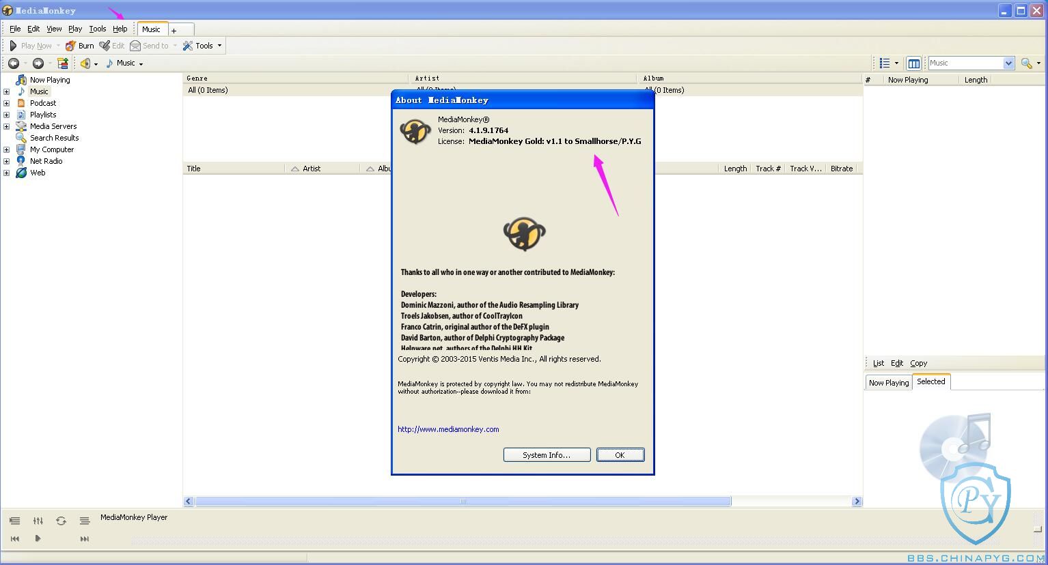The height and width of the screenshot is (565, 1048).
Task: Click the Send to envelope icon
Action: click(x=135, y=46)
